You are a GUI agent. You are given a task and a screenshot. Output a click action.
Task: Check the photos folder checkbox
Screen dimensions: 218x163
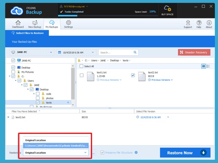coord(38,98)
